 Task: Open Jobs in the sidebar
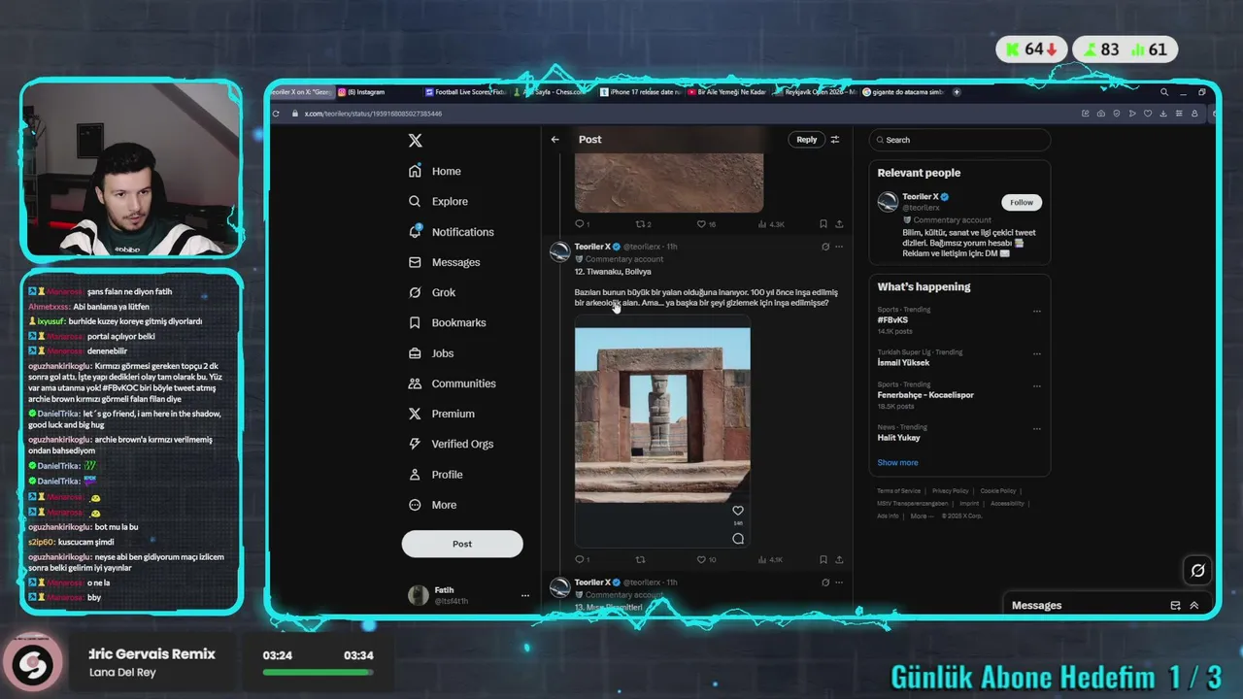tap(430, 353)
